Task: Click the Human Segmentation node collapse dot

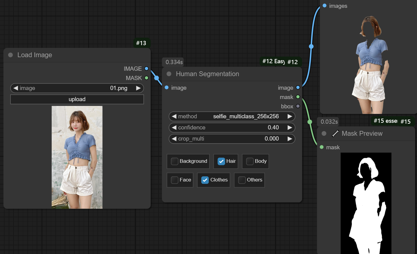Action: [169, 74]
